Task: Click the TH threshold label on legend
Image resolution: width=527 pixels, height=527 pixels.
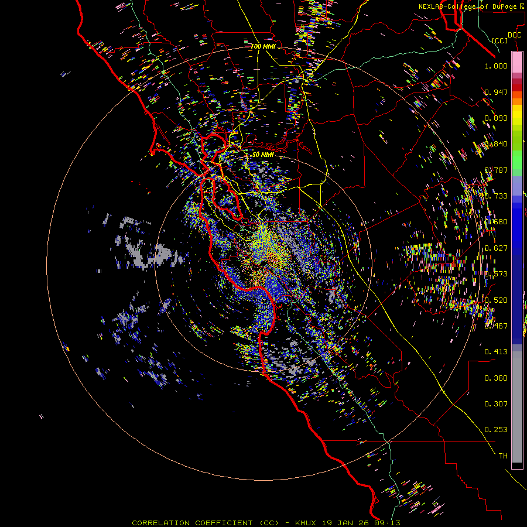Action: click(503, 456)
